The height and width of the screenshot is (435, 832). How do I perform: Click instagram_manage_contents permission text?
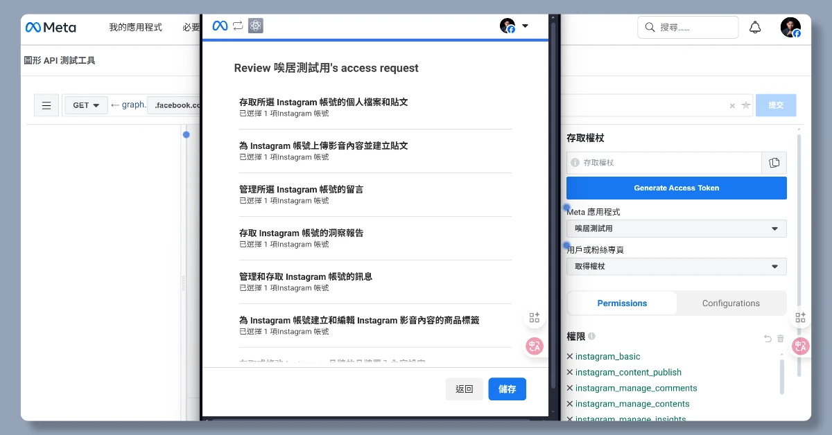pyautogui.click(x=632, y=404)
